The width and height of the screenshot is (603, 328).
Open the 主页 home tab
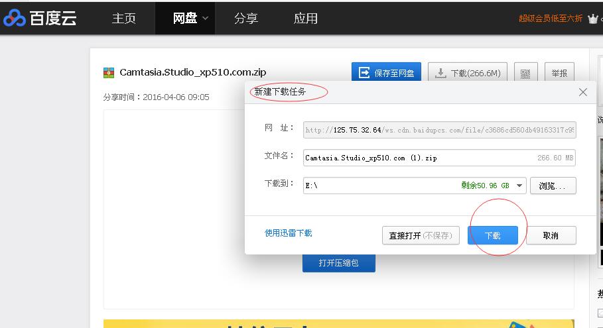tap(124, 18)
